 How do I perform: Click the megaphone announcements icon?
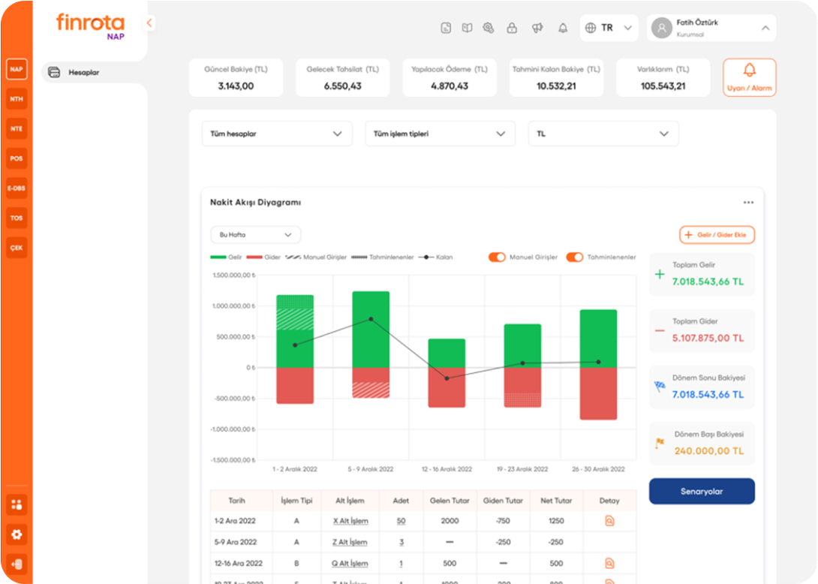click(537, 28)
